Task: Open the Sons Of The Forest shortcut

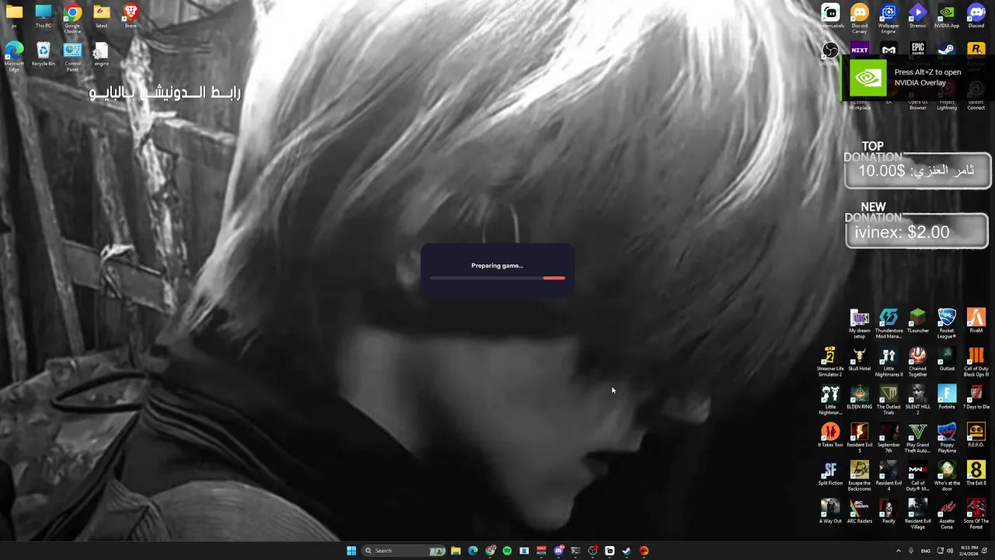Action: point(976,514)
